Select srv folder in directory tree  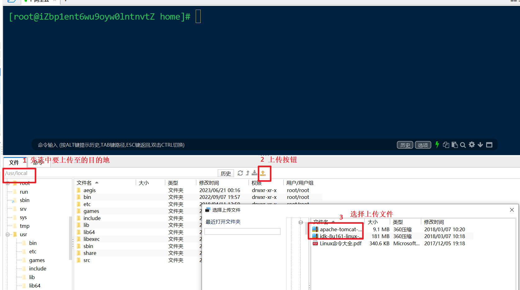[23, 209]
